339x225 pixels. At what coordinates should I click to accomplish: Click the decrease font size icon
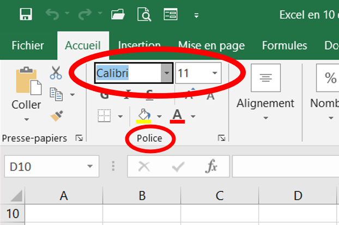(210, 95)
